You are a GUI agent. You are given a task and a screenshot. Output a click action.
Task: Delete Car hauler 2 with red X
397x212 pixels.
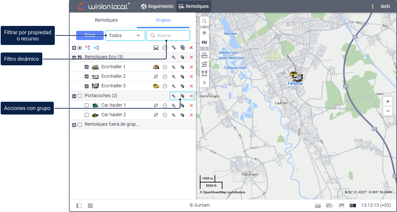click(x=191, y=115)
